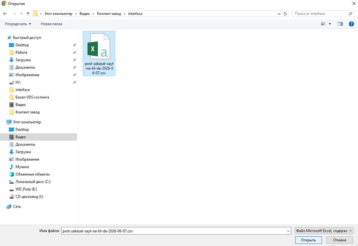Open file type filter 'Файл Microsoft Excel'
Screen dimensions: 358x246
[x=324, y=231]
